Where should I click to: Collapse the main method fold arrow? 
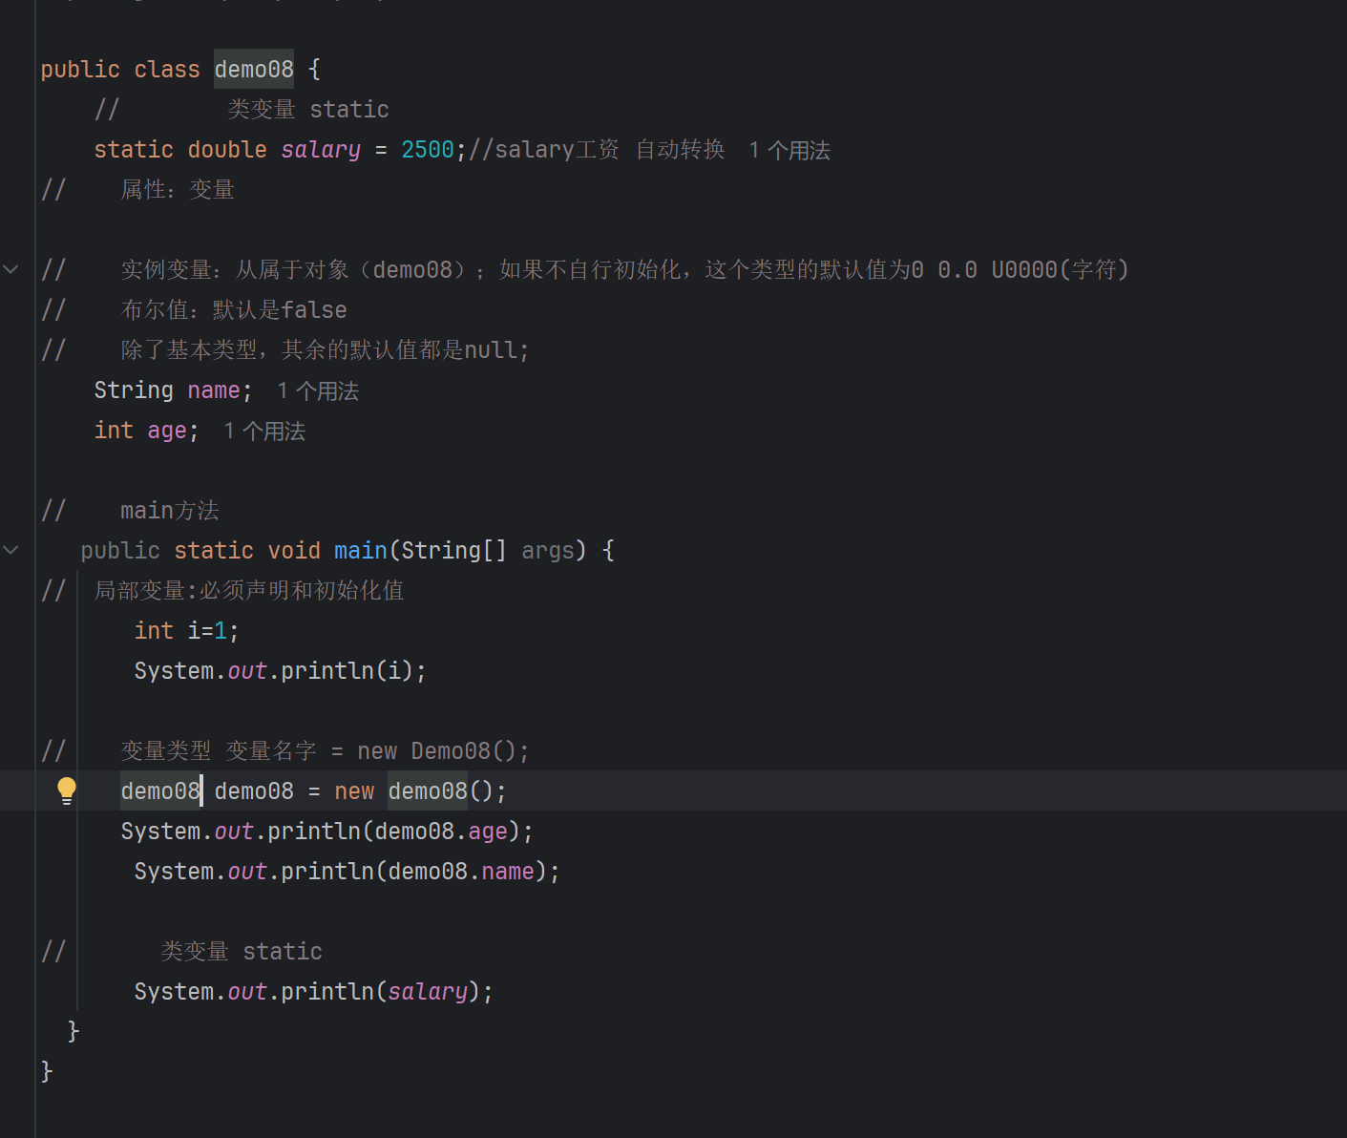pos(11,550)
